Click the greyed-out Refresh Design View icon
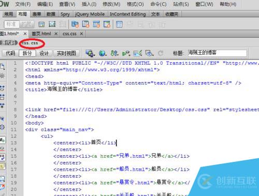259x196 pixels. point(161,53)
